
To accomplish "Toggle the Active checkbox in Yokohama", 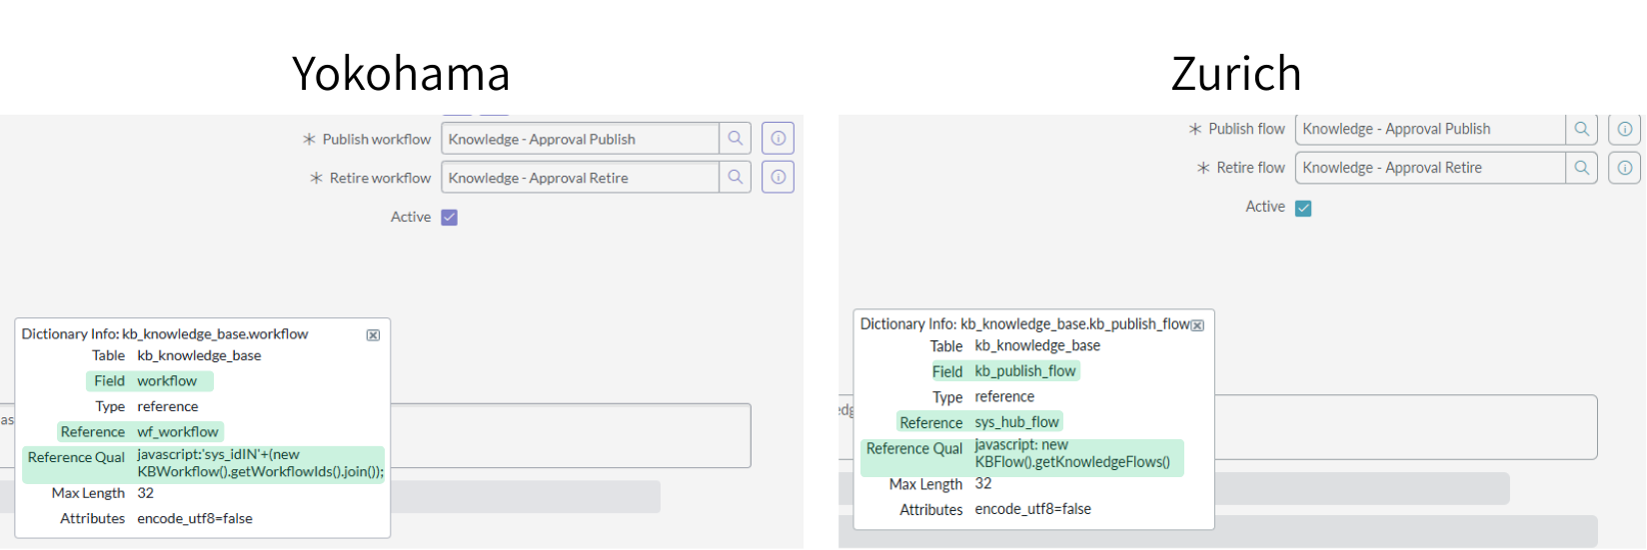I will (x=450, y=218).
